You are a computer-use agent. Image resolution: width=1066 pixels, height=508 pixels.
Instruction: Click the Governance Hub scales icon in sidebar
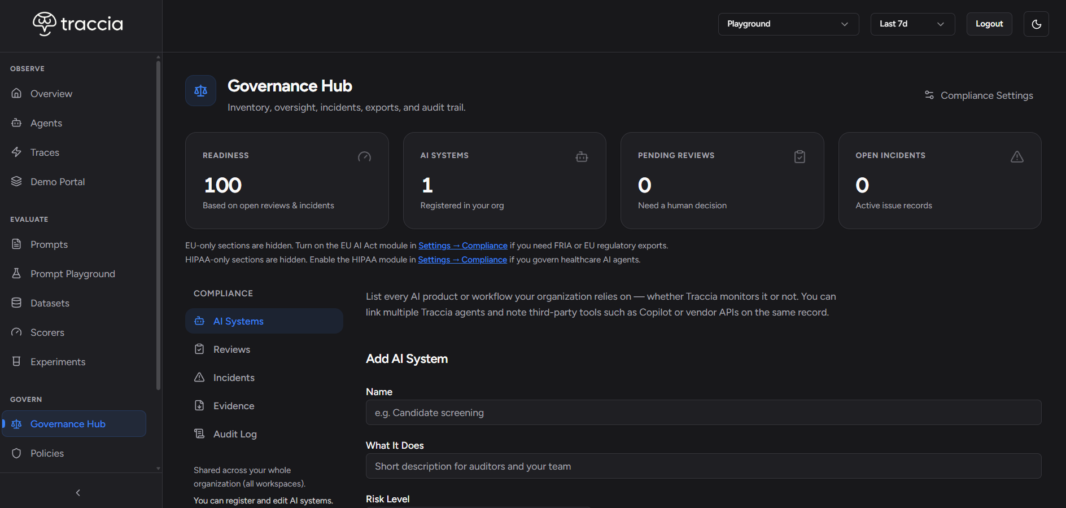(16, 424)
